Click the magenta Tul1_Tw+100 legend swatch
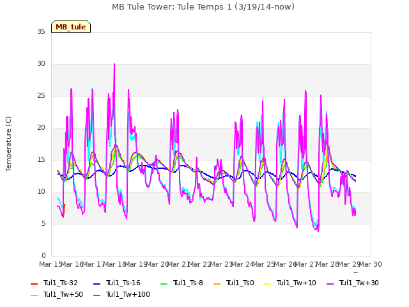Viewport: 409px width, 307px height. click(96, 295)
